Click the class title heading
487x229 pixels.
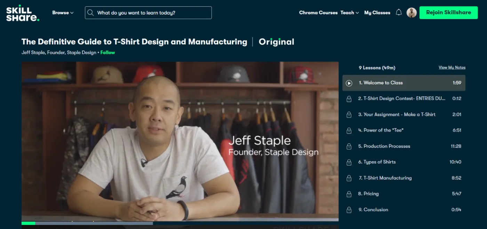point(134,42)
